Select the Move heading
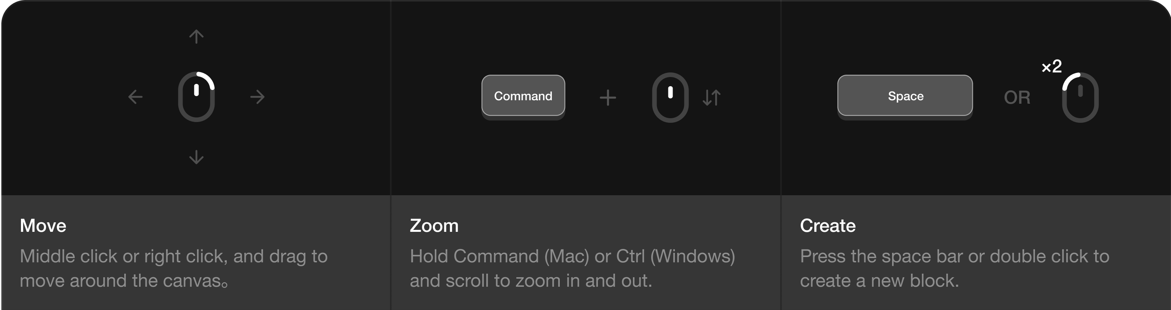Viewport: 1171px width, 310px height. 43,225
